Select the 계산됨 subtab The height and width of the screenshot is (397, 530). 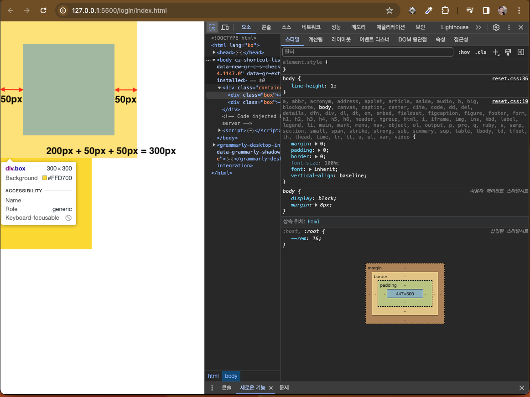point(315,40)
